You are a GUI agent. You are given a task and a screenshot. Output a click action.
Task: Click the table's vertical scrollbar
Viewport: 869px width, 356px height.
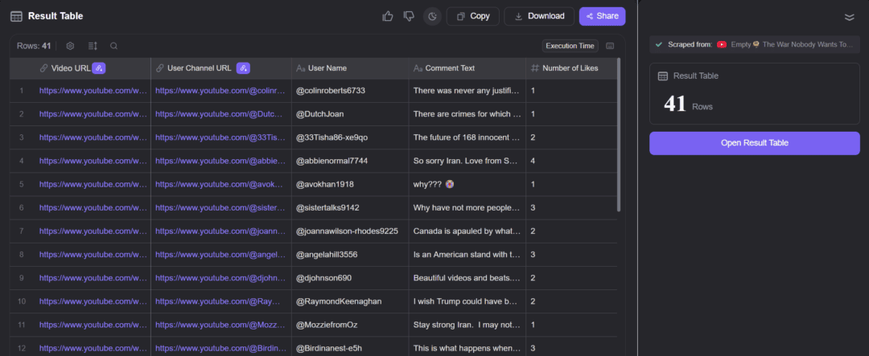(619, 134)
